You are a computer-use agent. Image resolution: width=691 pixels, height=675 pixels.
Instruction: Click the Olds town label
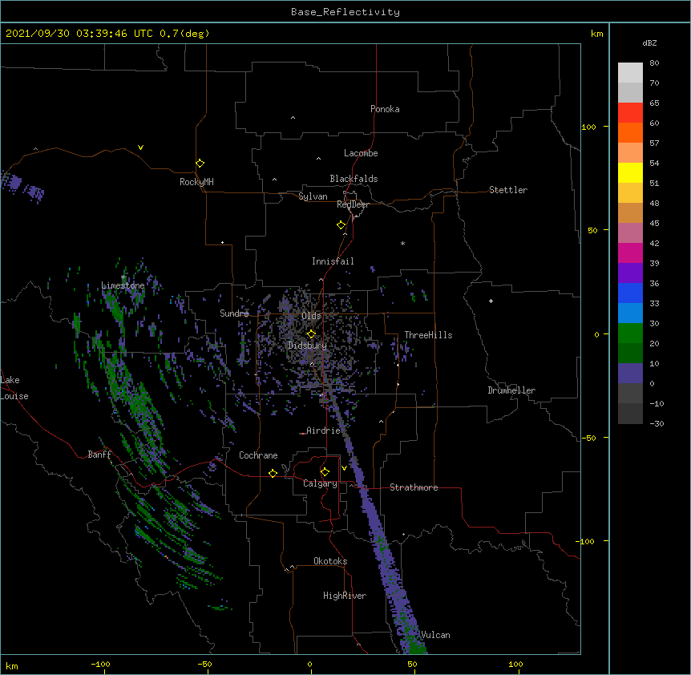click(x=311, y=316)
